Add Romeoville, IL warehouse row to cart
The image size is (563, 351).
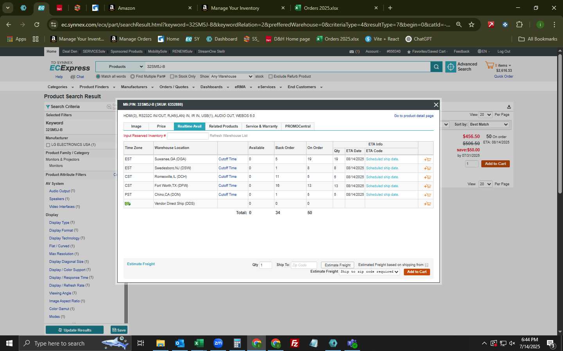pyautogui.click(x=427, y=177)
